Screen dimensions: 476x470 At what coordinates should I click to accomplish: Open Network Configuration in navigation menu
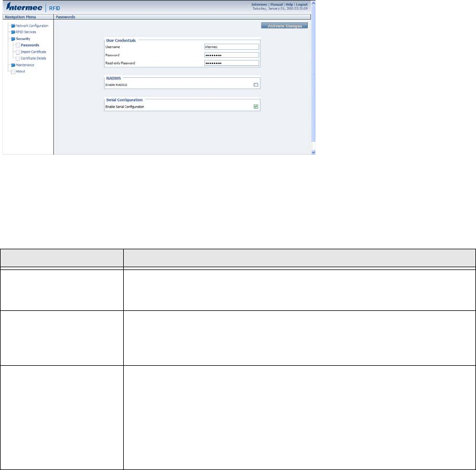(32, 26)
